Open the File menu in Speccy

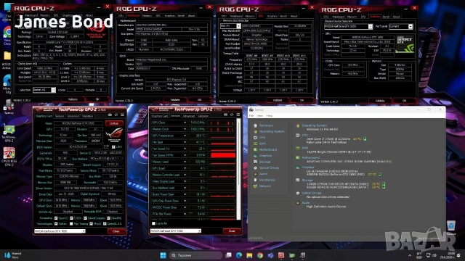[x=251, y=116]
